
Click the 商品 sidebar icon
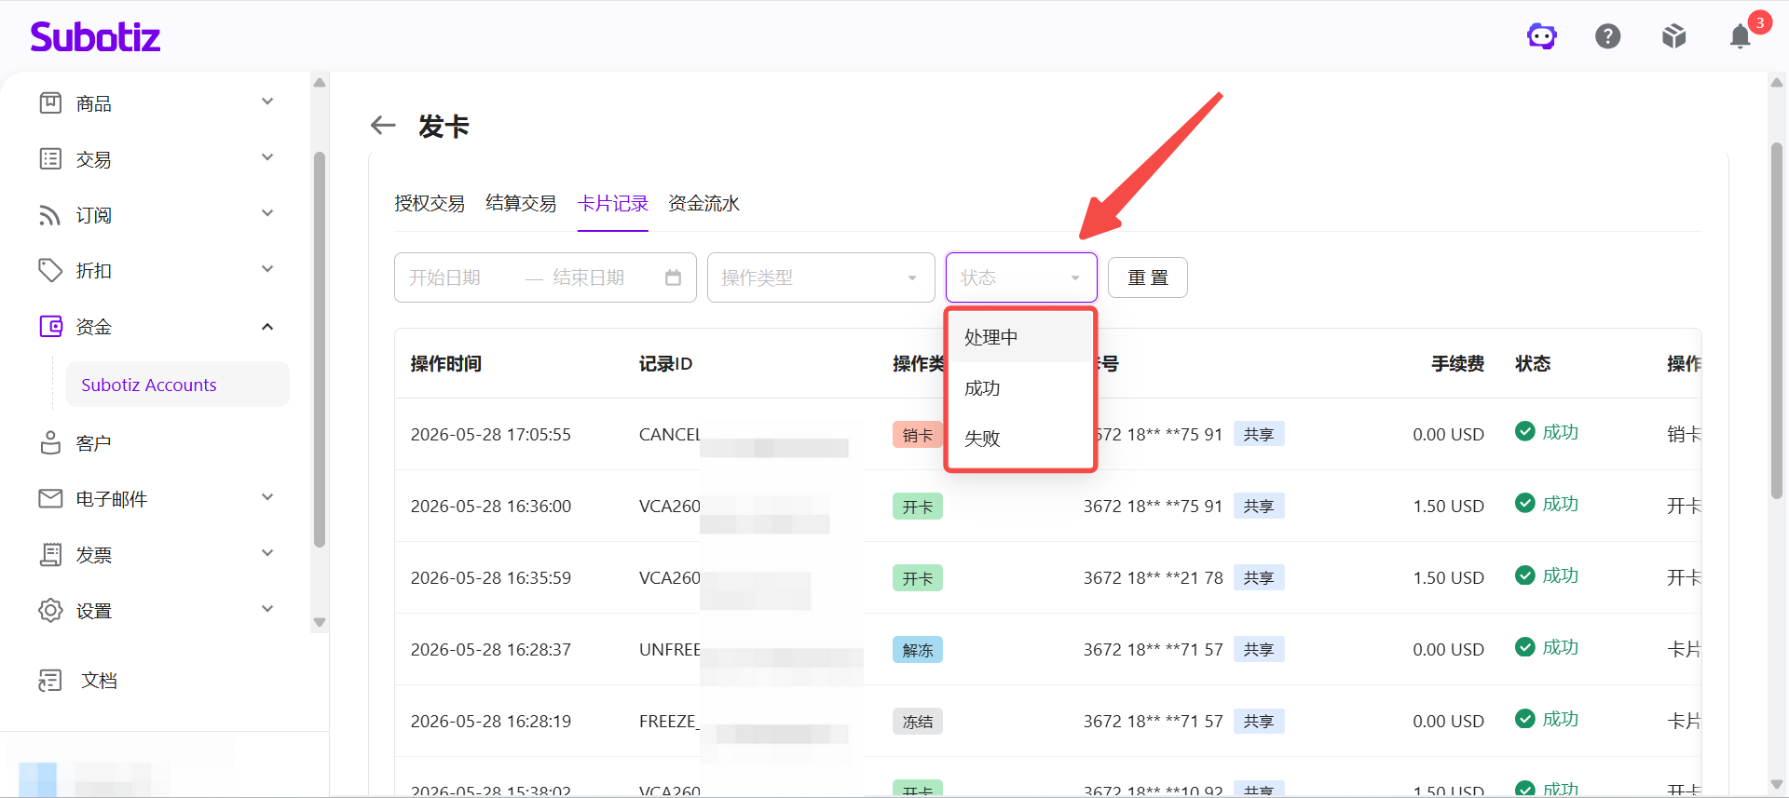(x=50, y=102)
